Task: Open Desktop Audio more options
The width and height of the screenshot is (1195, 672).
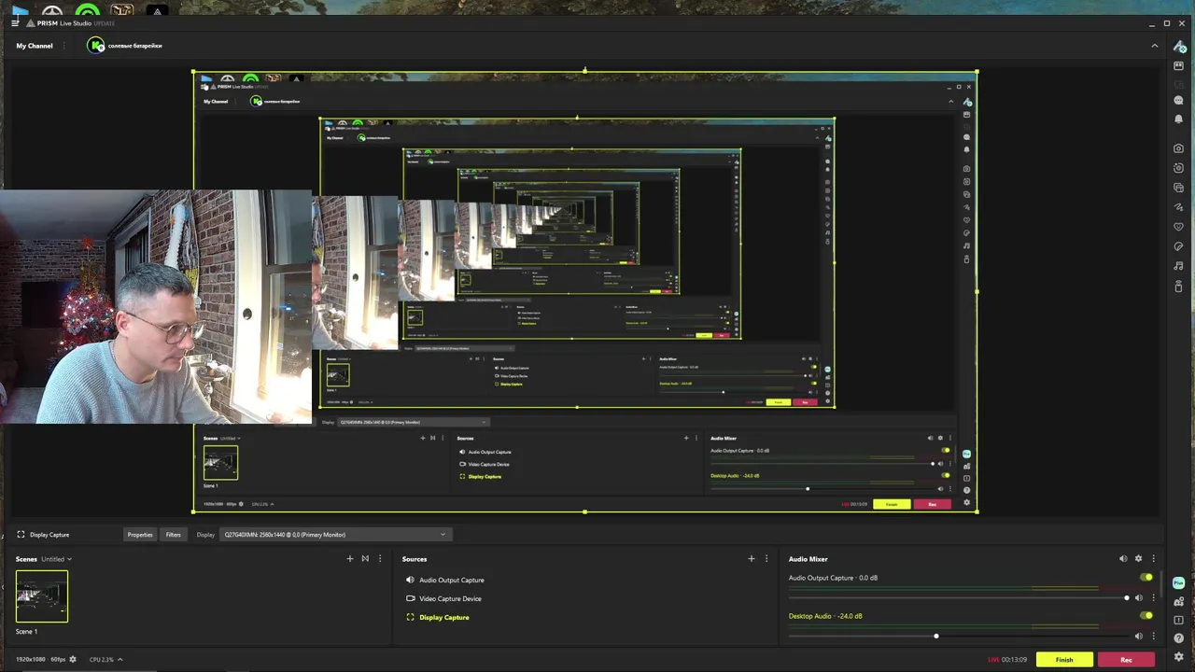Action: tap(1153, 637)
